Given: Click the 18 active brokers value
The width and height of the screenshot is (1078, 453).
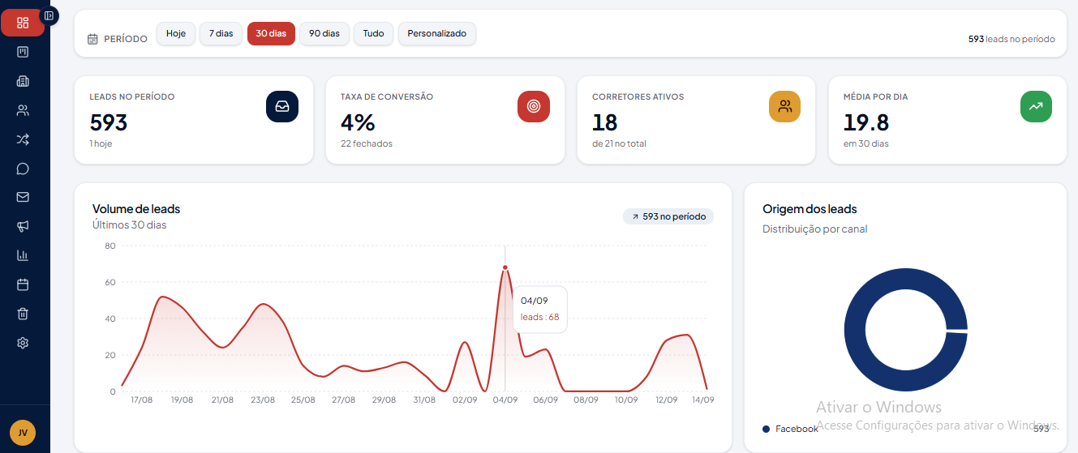Looking at the screenshot, I should (x=605, y=122).
